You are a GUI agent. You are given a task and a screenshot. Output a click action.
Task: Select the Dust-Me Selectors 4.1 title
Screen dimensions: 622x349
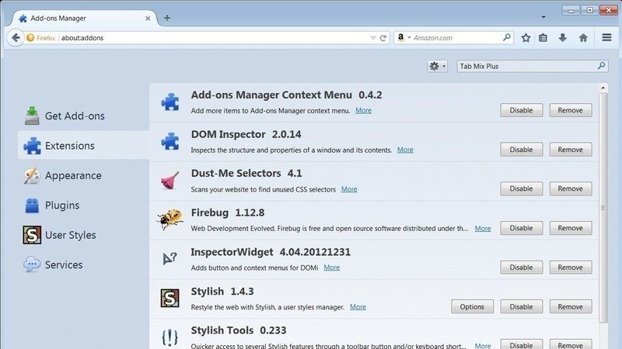tap(246, 173)
